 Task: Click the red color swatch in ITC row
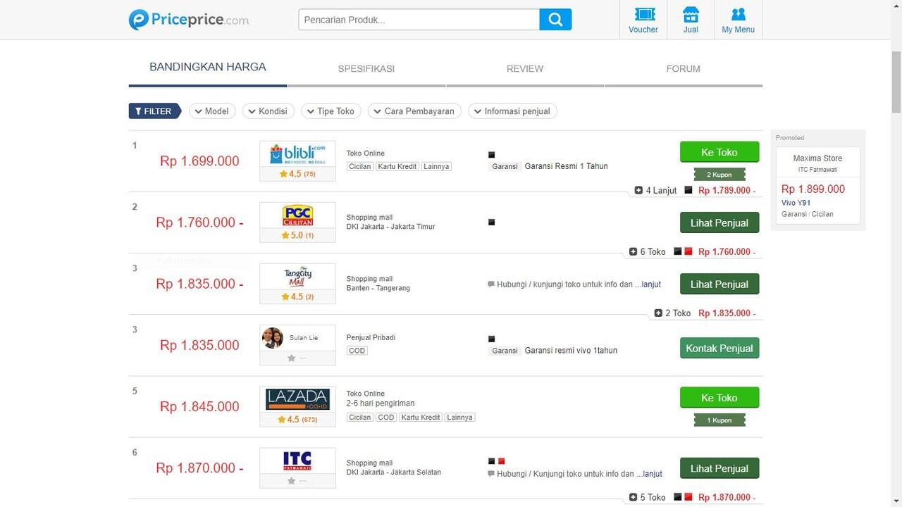click(x=502, y=461)
